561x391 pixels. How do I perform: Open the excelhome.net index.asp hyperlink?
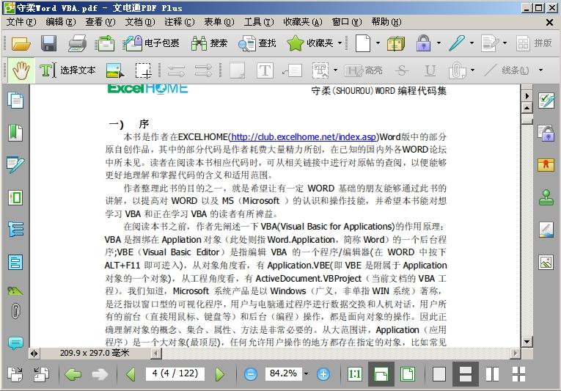tap(304, 136)
